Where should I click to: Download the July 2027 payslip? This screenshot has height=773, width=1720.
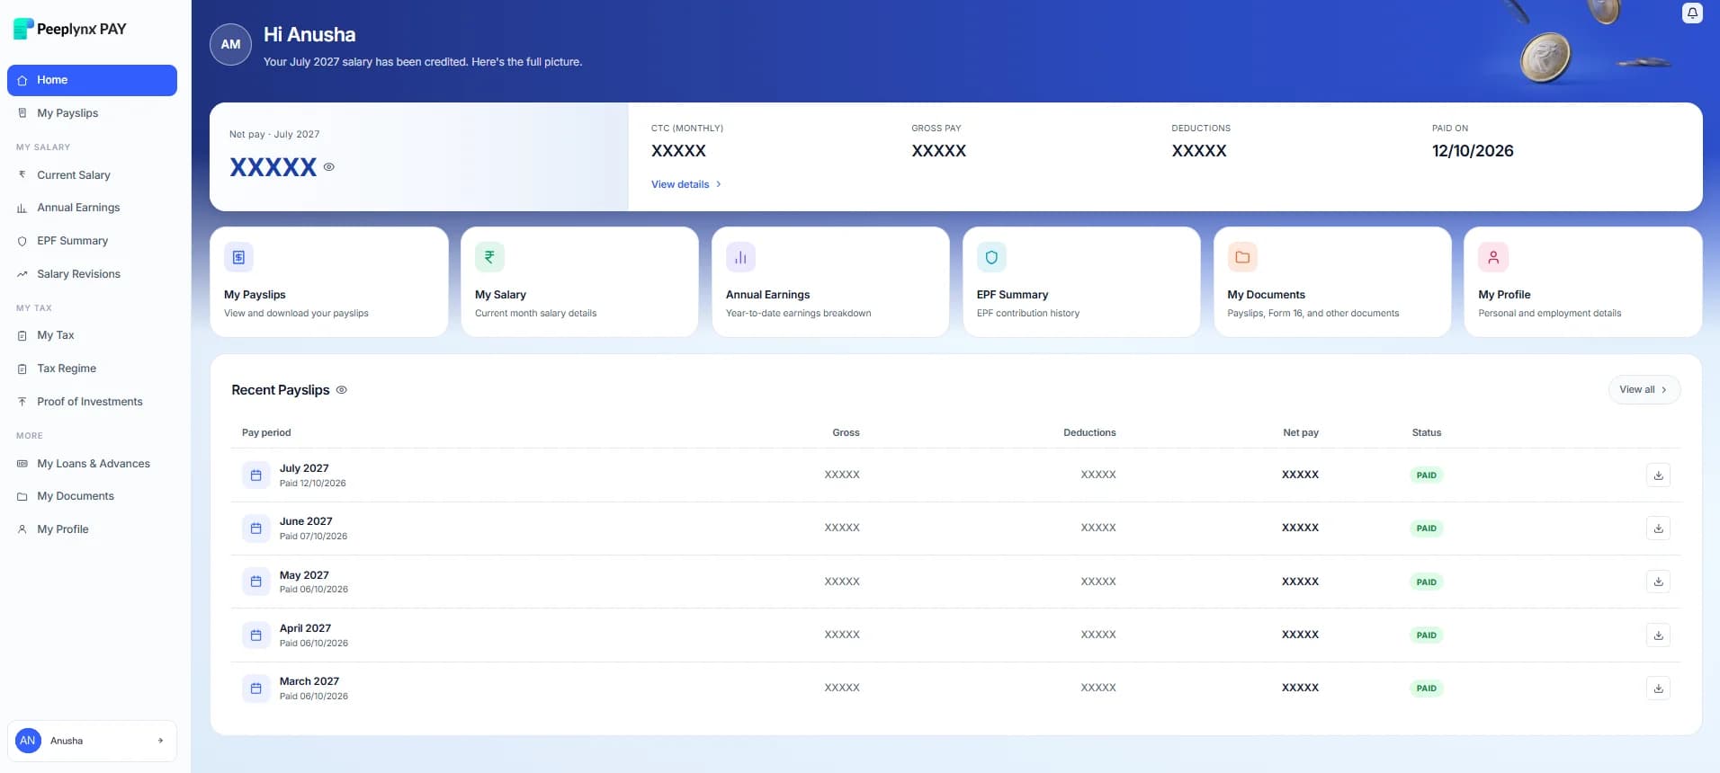coord(1658,475)
